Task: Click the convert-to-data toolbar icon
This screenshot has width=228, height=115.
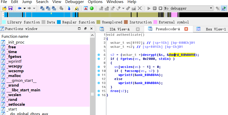Action: (107, 8)
